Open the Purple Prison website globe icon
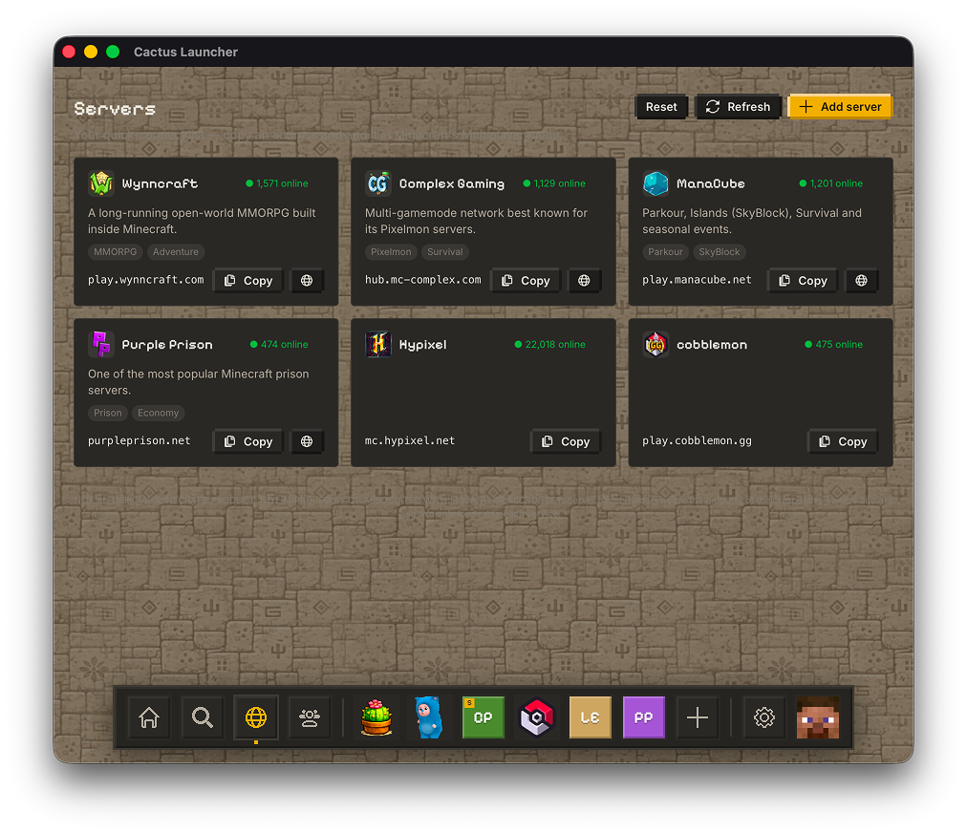 307,441
